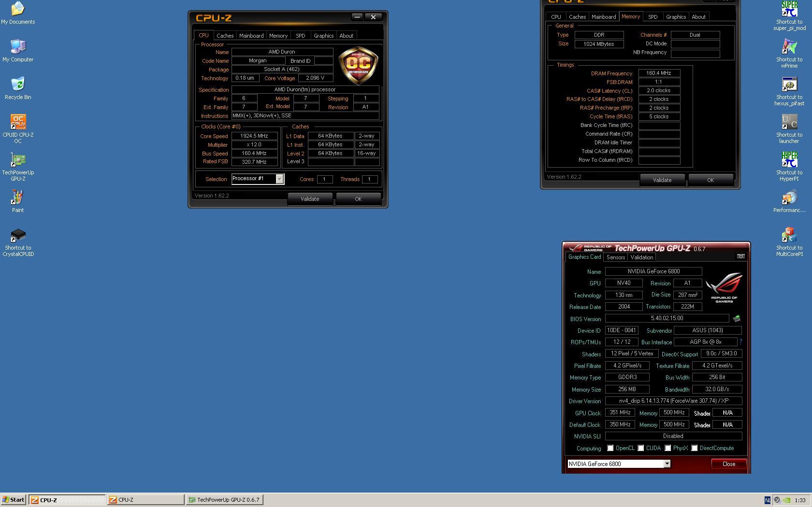Click the Republic of Gamers logo
The height and width of the screenshot is (507, 812).
tap(724, 288)
